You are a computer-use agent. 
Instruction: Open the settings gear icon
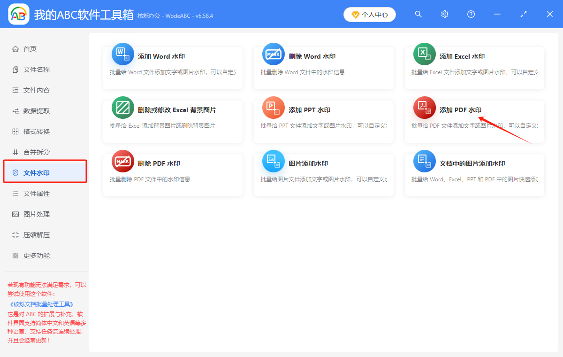pos(445,14)
